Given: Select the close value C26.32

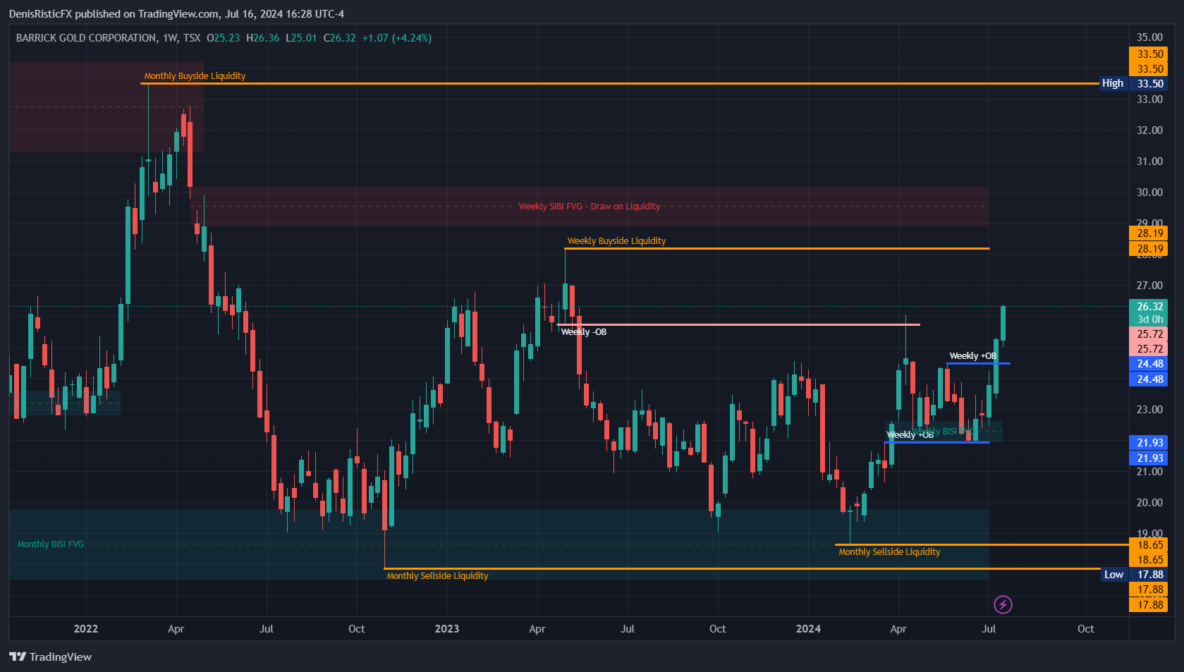Looking at the screenshot, I should 340,38.
